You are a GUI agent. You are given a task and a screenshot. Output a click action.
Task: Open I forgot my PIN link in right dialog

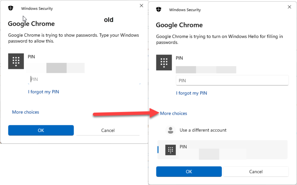click(191, 93)
